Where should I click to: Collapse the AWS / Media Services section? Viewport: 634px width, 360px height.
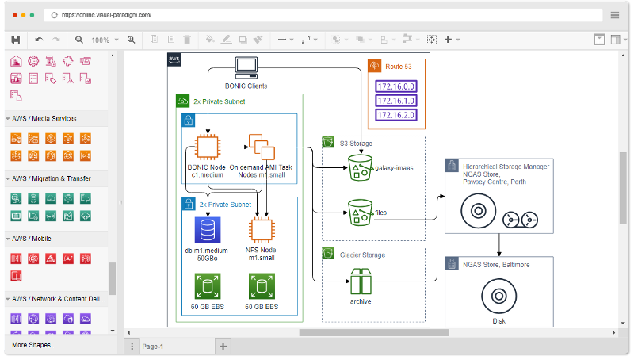point(44,119)
